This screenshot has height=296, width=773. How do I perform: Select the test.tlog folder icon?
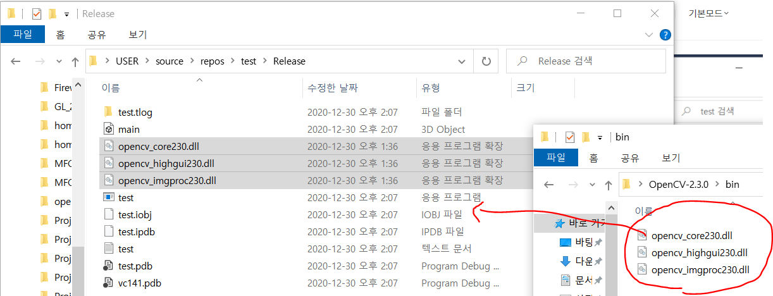(108, 112)
